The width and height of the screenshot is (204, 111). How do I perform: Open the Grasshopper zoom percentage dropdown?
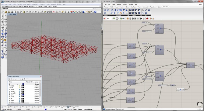click(112, 18)
